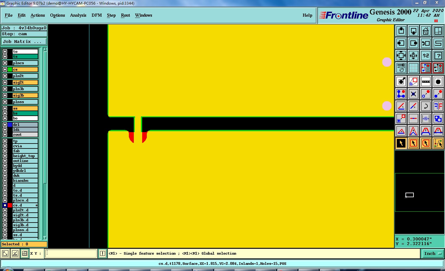Click the Job Matrix button
The height and width of the screenshot is (271, 445).
click(x=24, y=41)
